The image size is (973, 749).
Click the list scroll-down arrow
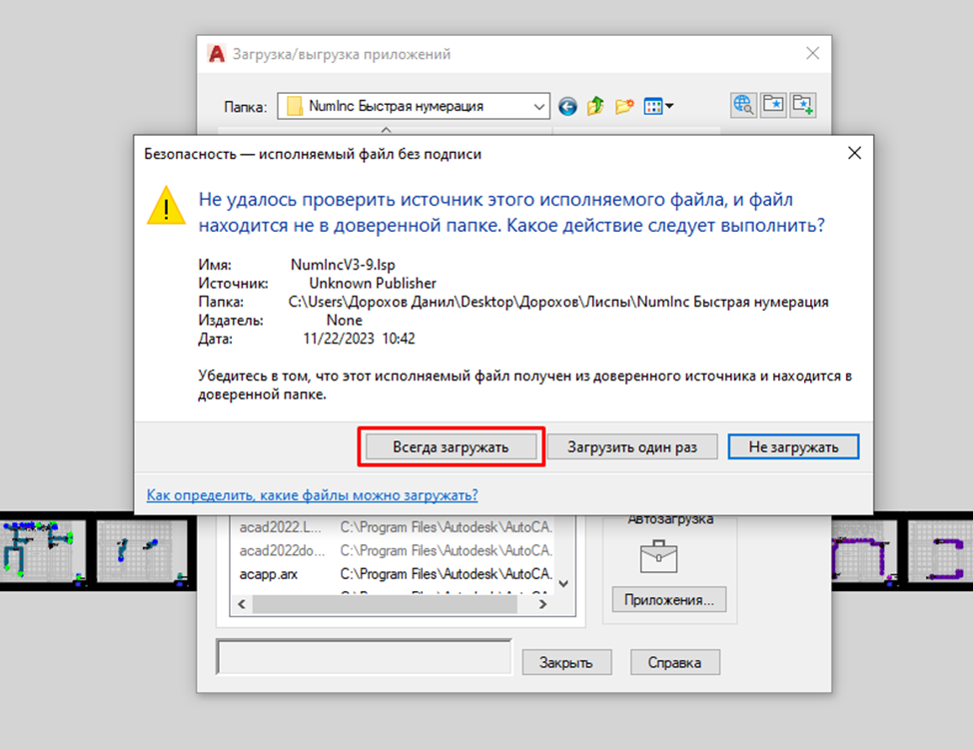point(563,583)
